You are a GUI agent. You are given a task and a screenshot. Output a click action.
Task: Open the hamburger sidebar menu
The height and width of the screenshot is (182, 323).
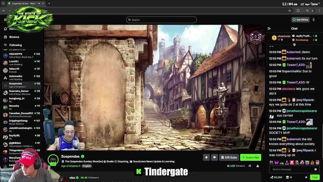(5, 20)
